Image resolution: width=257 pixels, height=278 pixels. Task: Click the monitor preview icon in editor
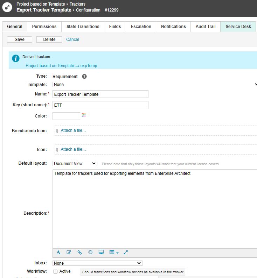coord(101,252)
